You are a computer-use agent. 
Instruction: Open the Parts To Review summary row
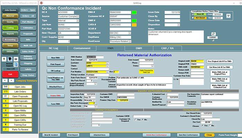coord(17,129)
